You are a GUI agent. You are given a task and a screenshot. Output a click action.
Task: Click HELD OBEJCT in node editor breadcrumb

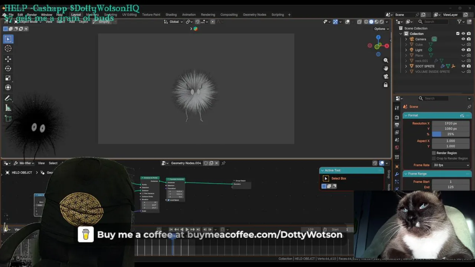22,173
